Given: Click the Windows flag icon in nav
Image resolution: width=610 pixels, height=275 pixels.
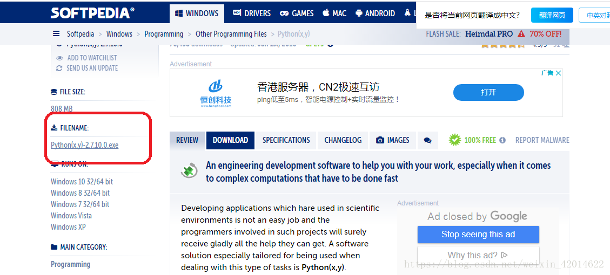Looking at the screenshot, I should 179,13.
